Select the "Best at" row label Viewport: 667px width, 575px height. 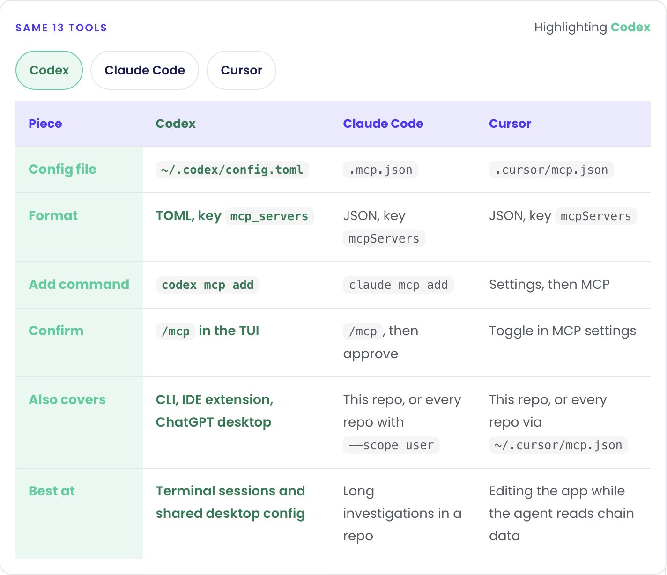(x=52, y=491)
